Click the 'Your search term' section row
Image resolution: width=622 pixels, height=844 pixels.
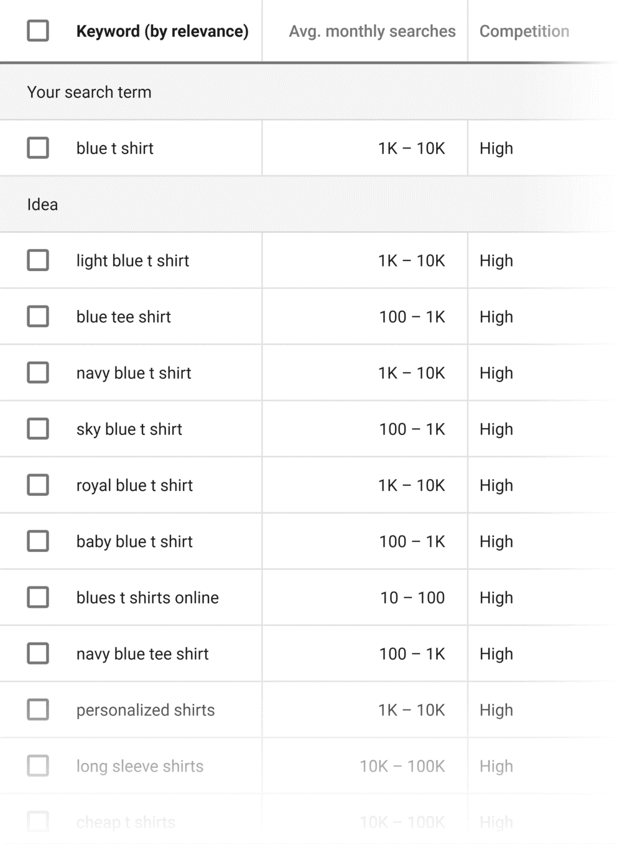[x=89, y=92]
